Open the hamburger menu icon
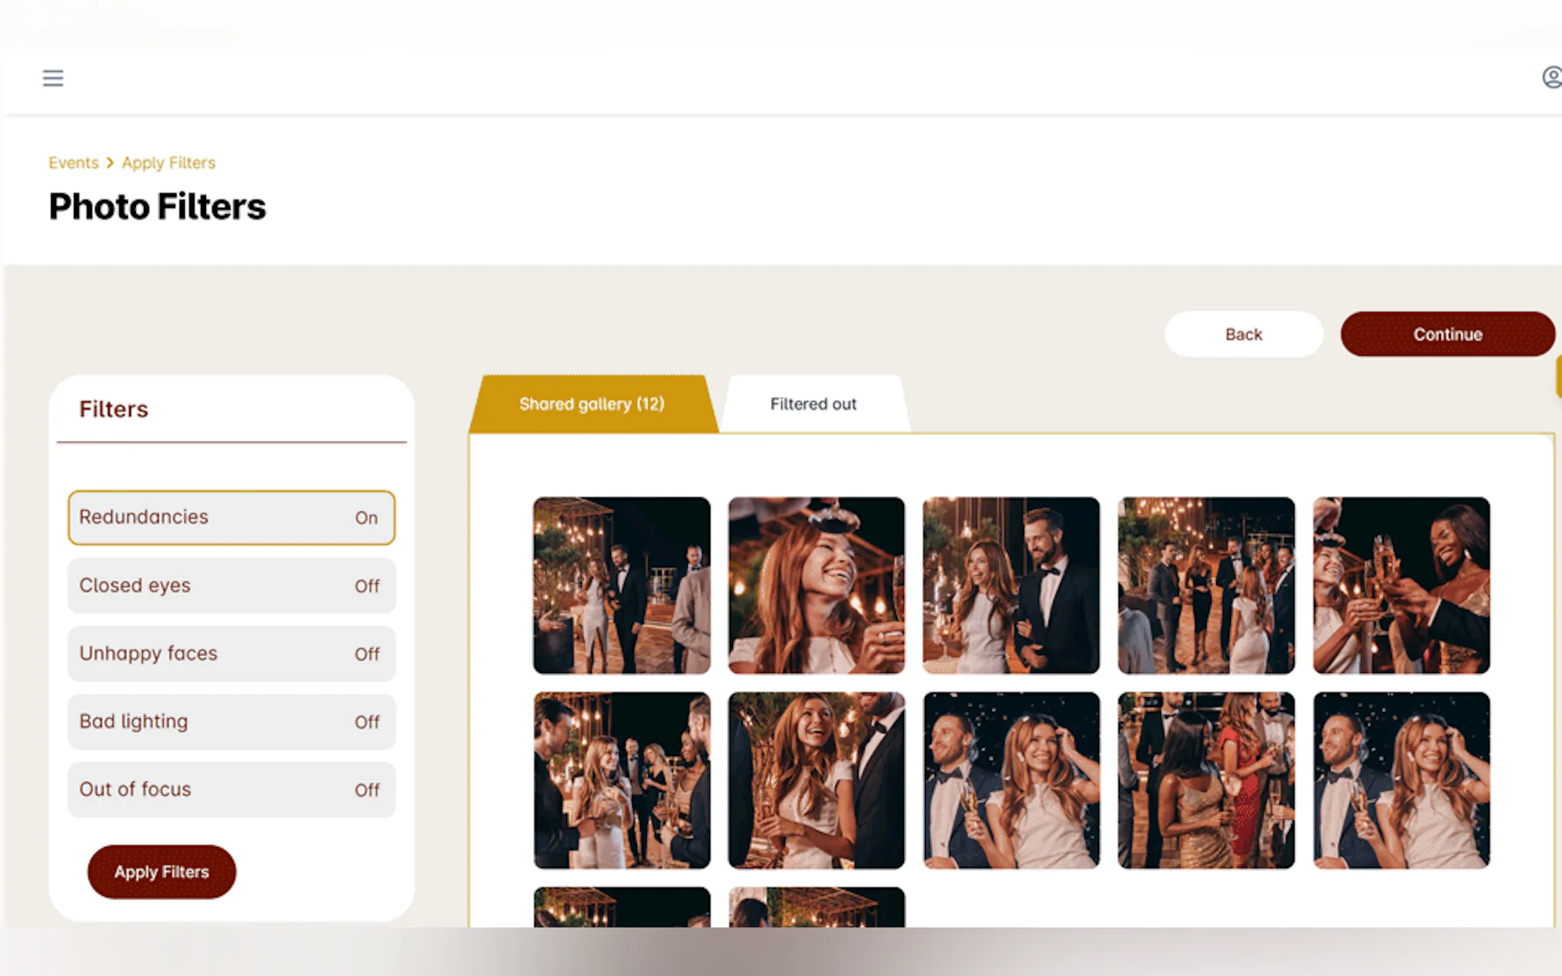This screenshot has height=976, width=1562. 53,78
